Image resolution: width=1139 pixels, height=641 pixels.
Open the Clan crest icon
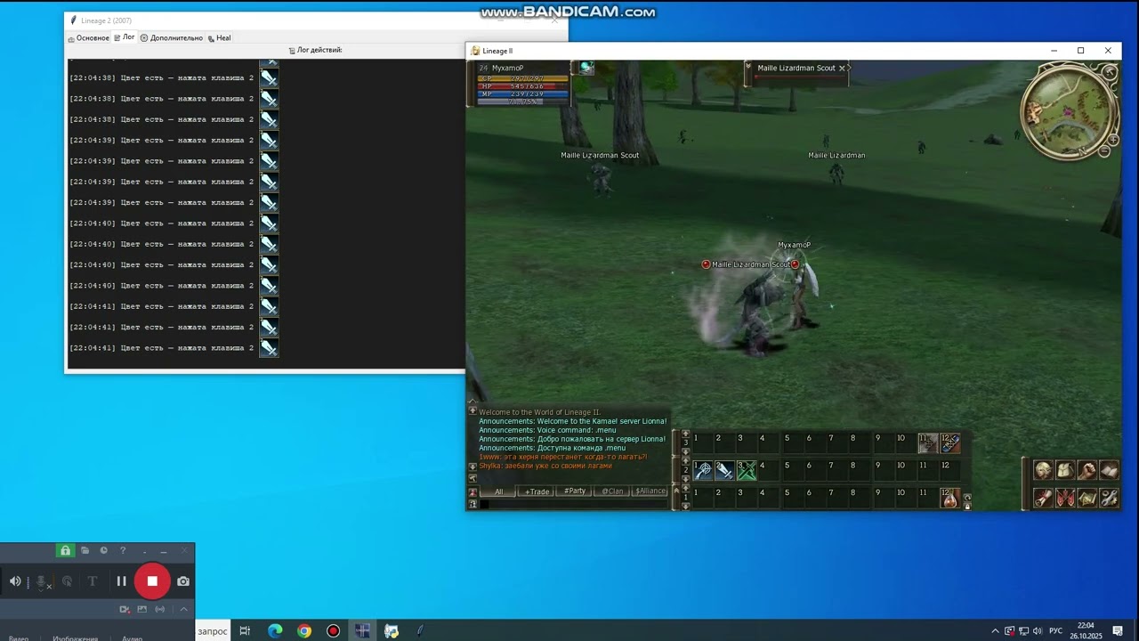click(x=1065, y=498)
